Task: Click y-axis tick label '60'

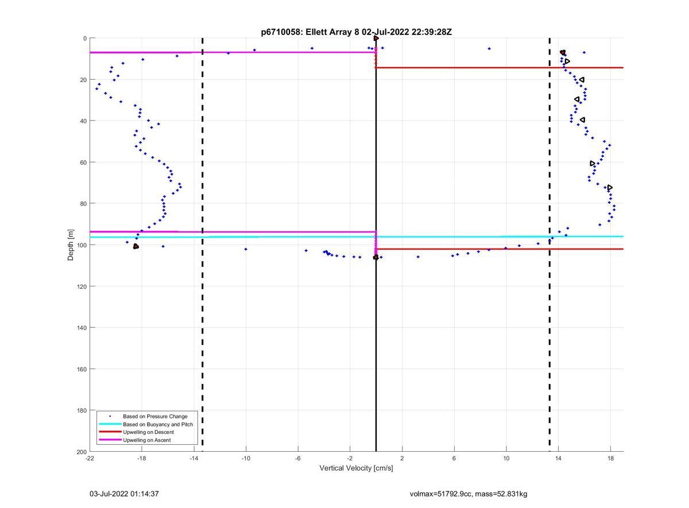Action: click(83, 162)
